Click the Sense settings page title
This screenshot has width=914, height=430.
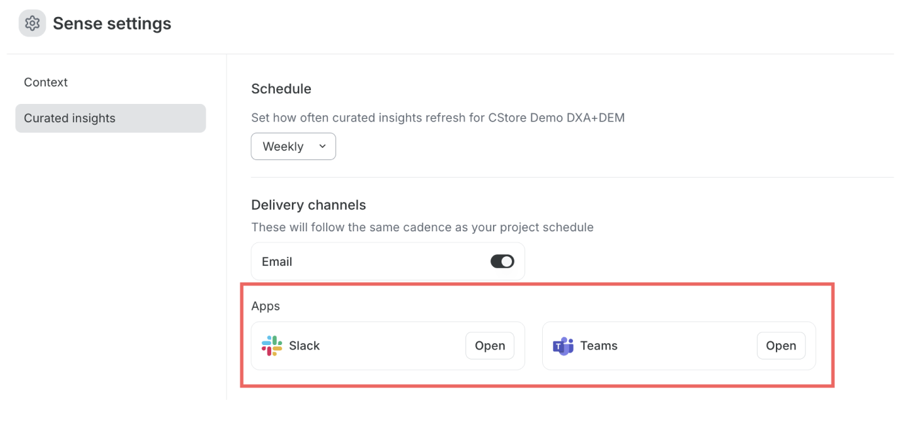[112, 24]
